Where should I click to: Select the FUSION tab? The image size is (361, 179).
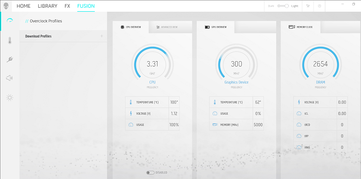[86, 6]
